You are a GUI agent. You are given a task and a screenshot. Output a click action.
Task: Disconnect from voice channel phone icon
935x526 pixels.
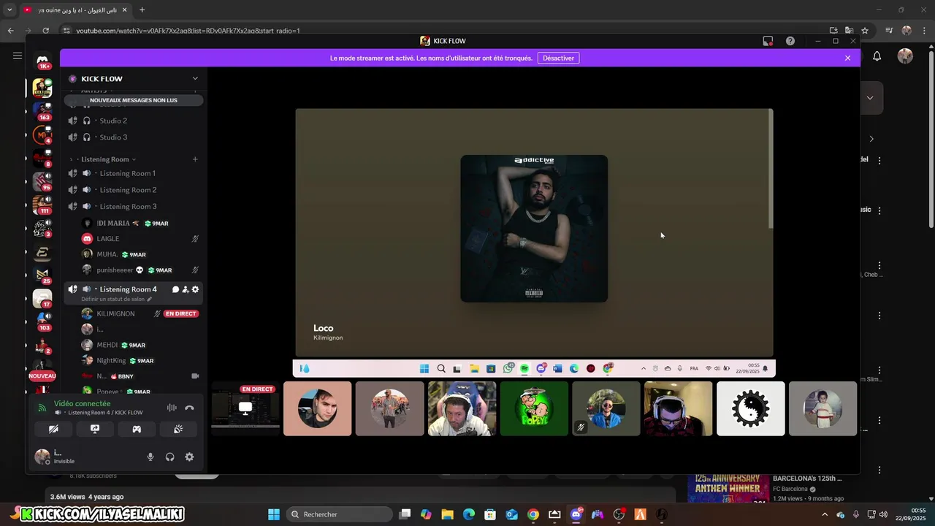[x=189, y=408]
